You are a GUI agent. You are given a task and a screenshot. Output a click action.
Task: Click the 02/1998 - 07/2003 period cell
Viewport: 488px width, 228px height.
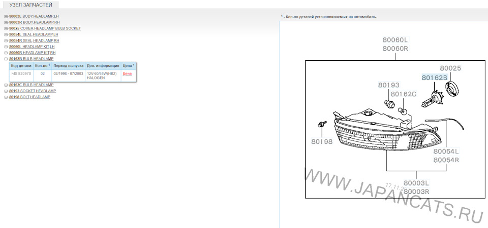coord(69,75)
